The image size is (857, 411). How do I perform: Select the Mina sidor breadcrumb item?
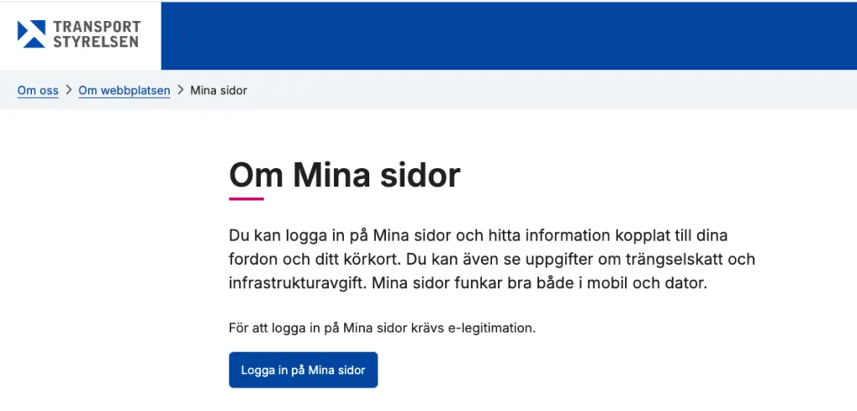[x=218, y=90]
